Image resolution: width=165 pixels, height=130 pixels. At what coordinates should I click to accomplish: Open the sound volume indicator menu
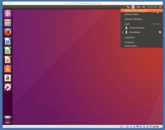click(x=143, y=7)
